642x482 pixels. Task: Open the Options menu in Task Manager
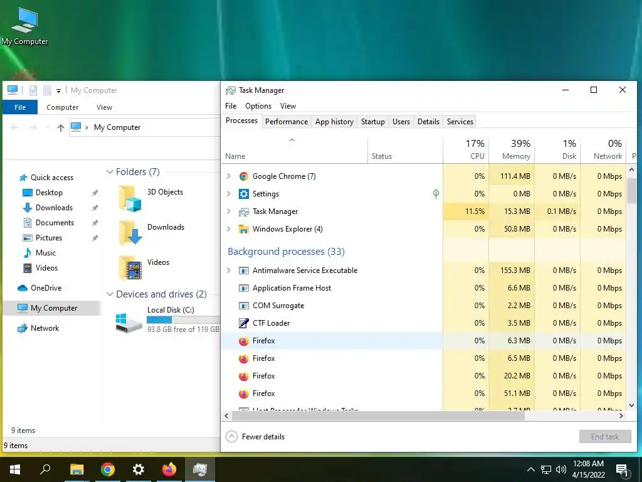tap(258, 106)
